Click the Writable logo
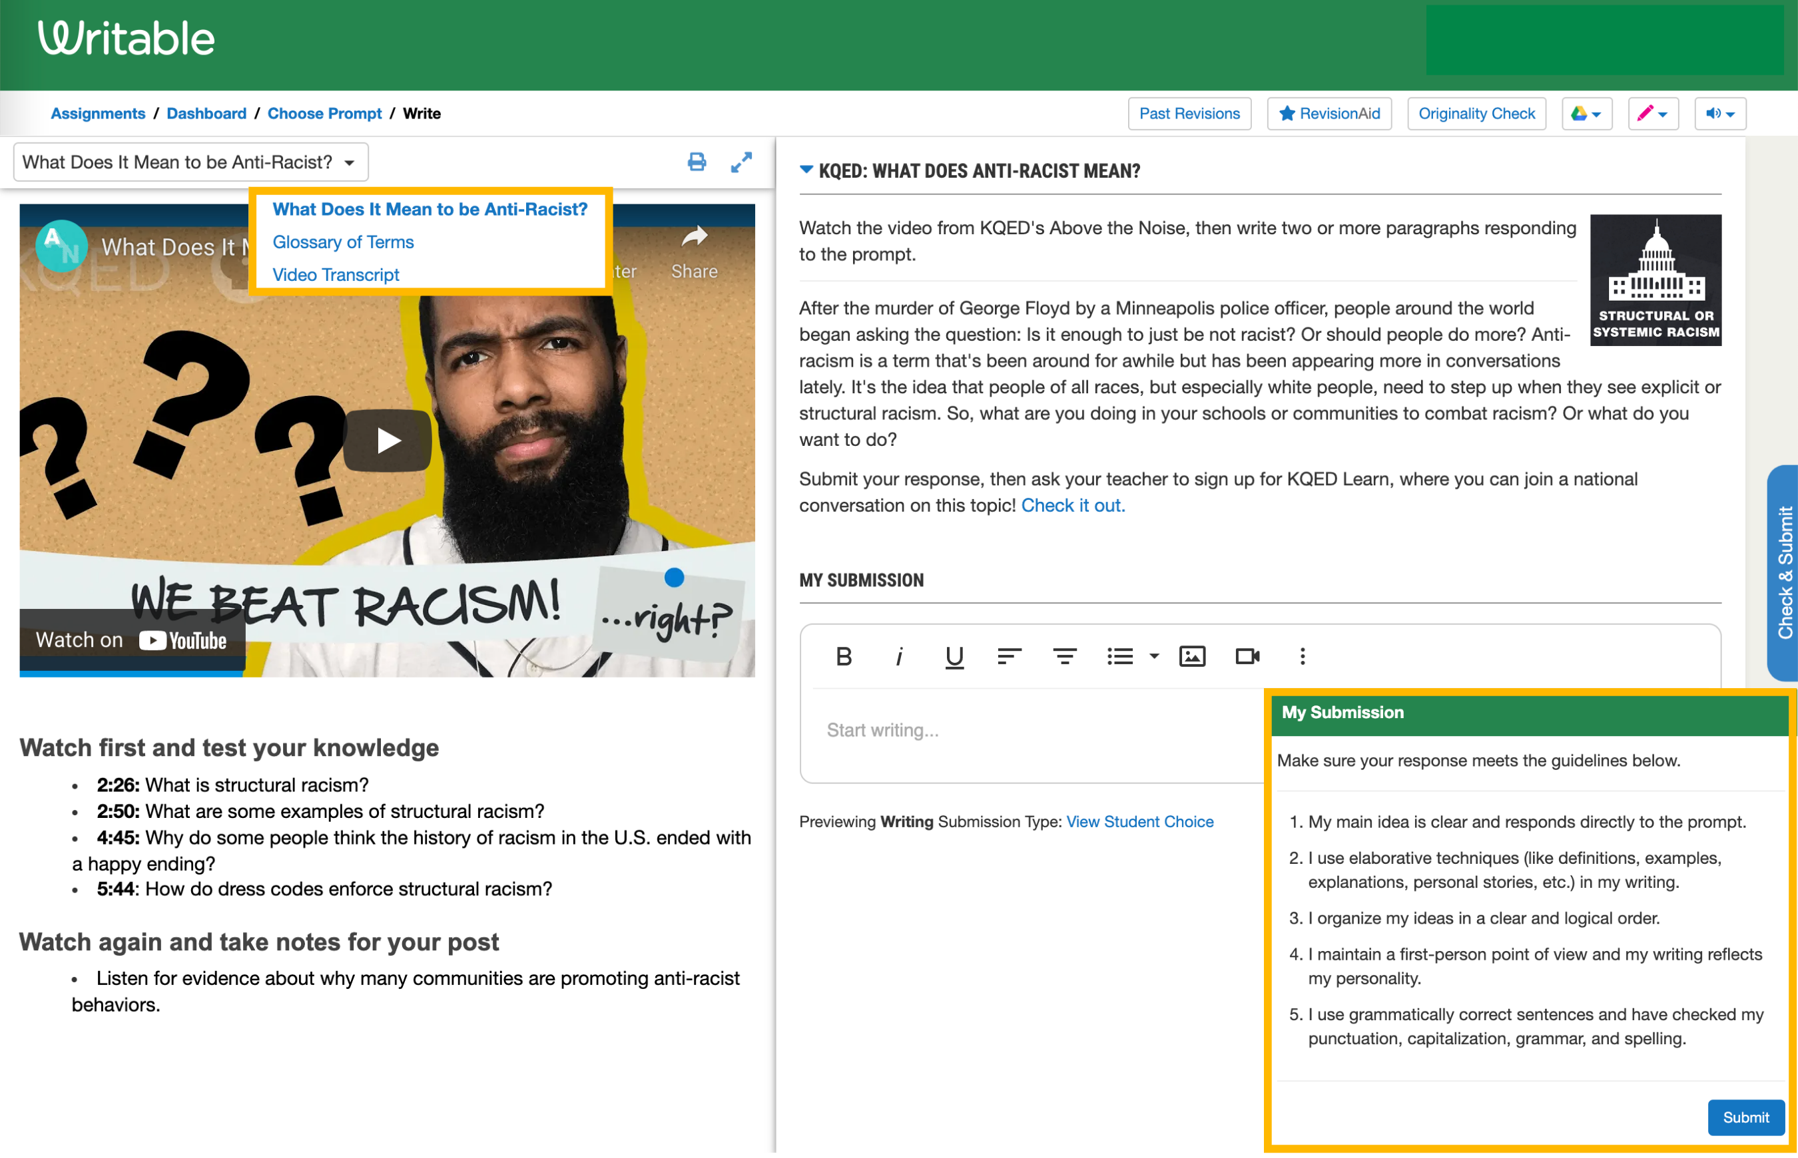Screen dimensions: 1798x1158 coord(127,37)
